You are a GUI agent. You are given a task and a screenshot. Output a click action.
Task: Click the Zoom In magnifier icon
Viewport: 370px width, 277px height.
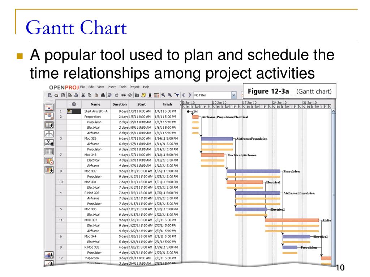(x=163, y=95)
